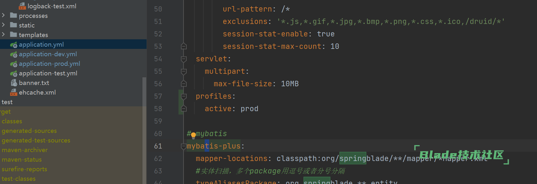Viewport: 537px width, 184px height.
Task: Expand the processes folder chevron
Action: coord(4,15)
